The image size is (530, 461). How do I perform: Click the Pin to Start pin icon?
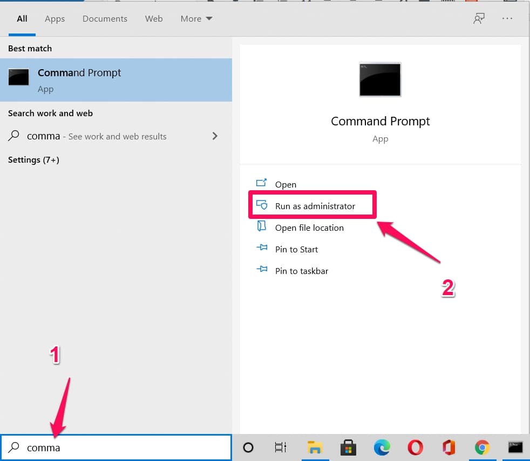tap(262, 248)
